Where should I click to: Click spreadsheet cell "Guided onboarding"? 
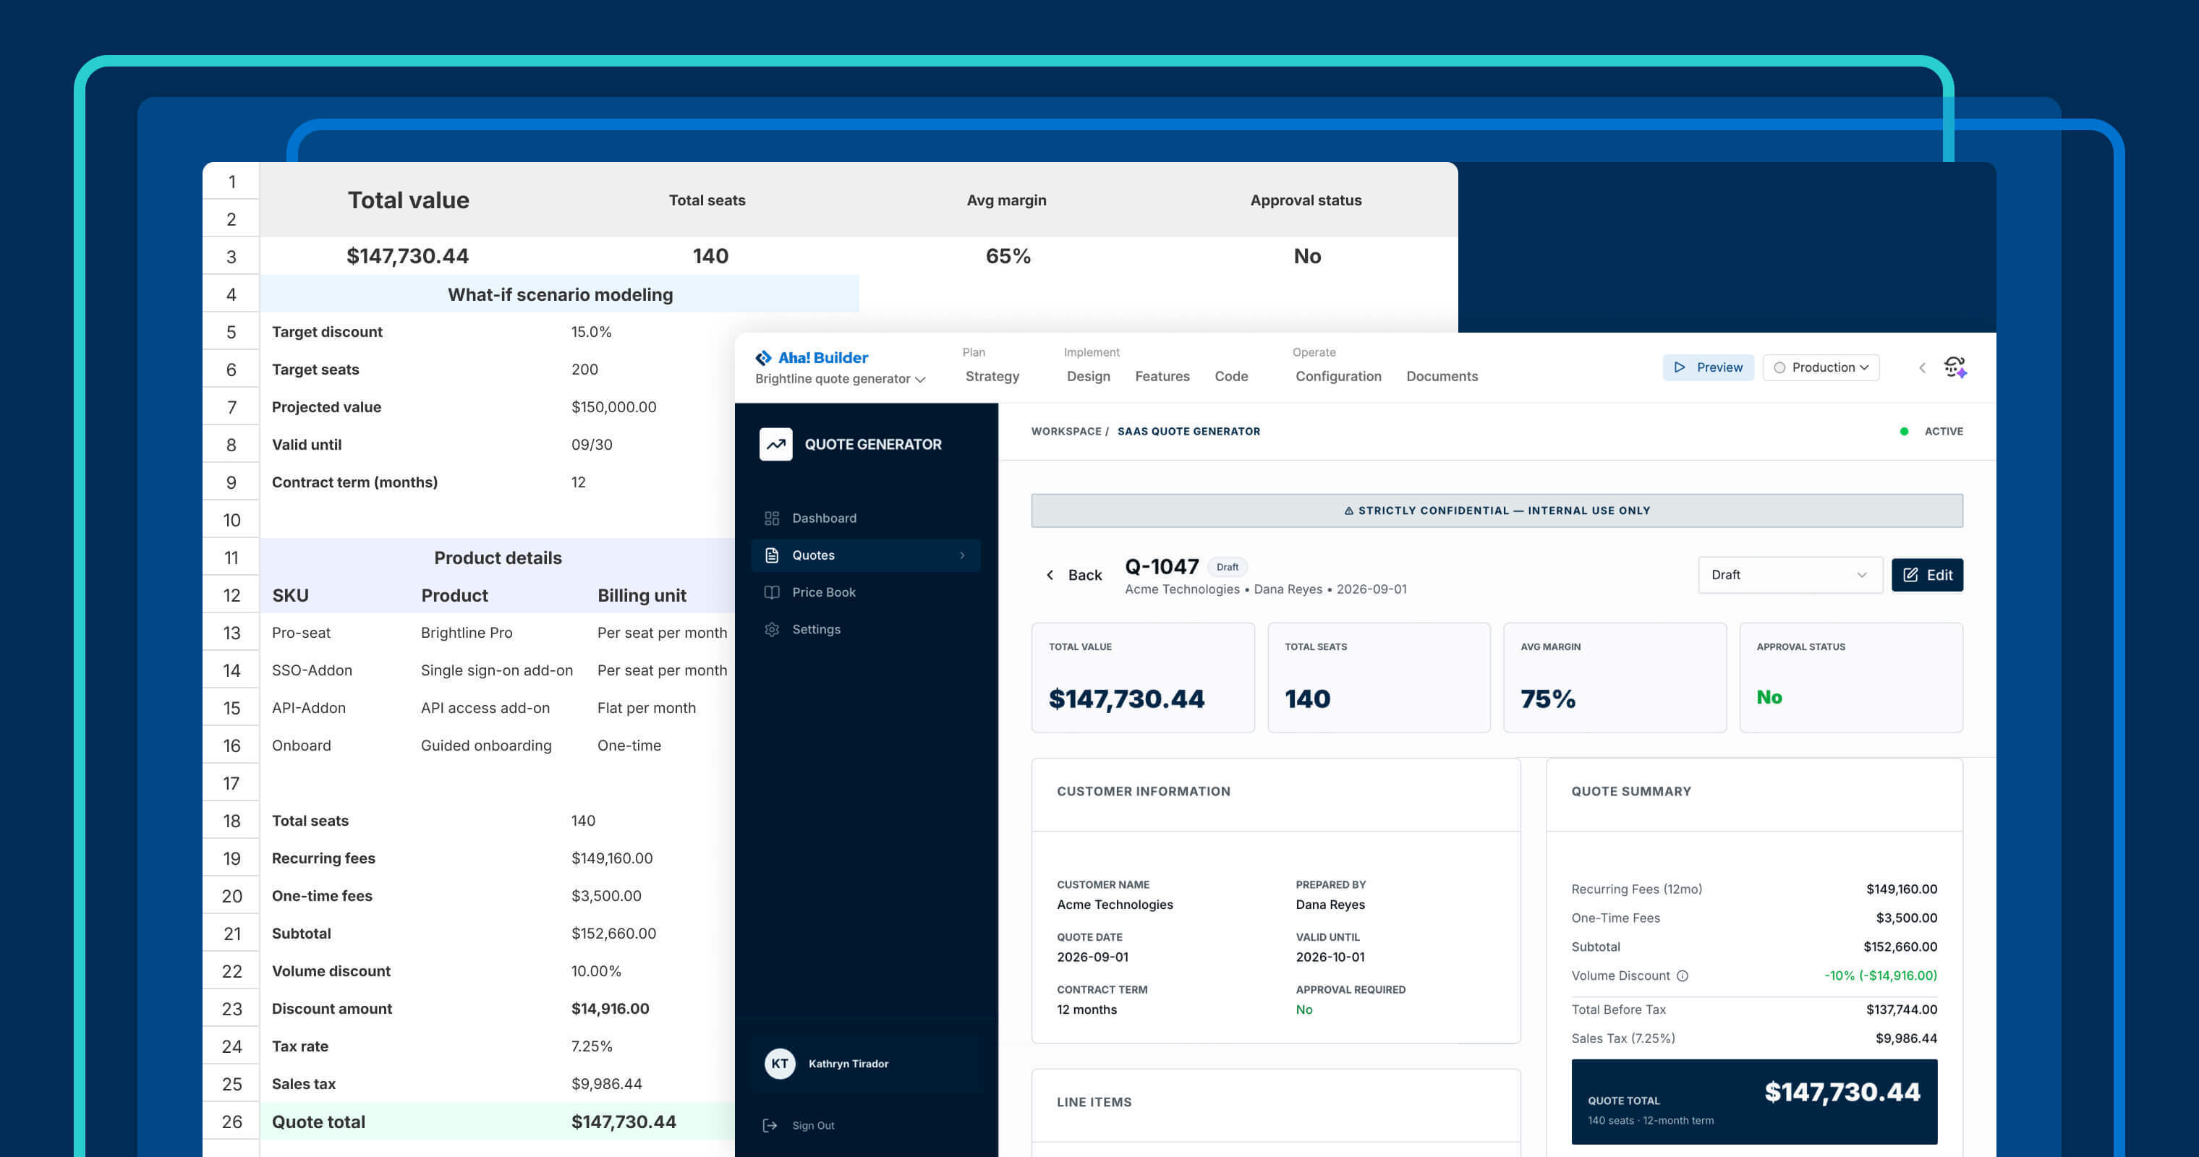click(485, 746)
